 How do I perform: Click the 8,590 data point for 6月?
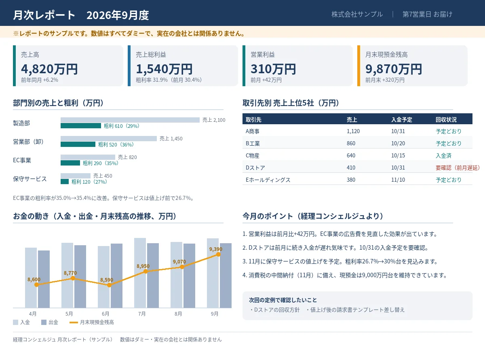(109, 285)
